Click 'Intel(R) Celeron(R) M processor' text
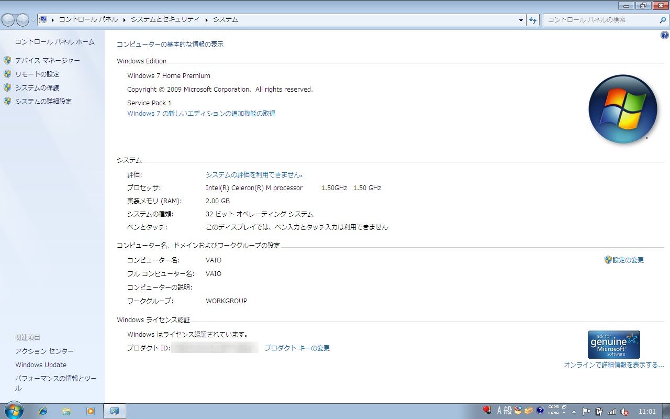 click(254, 188)
